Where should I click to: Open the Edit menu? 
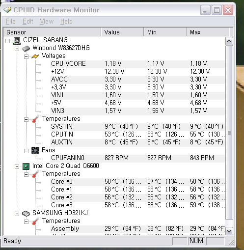point(27,21)
